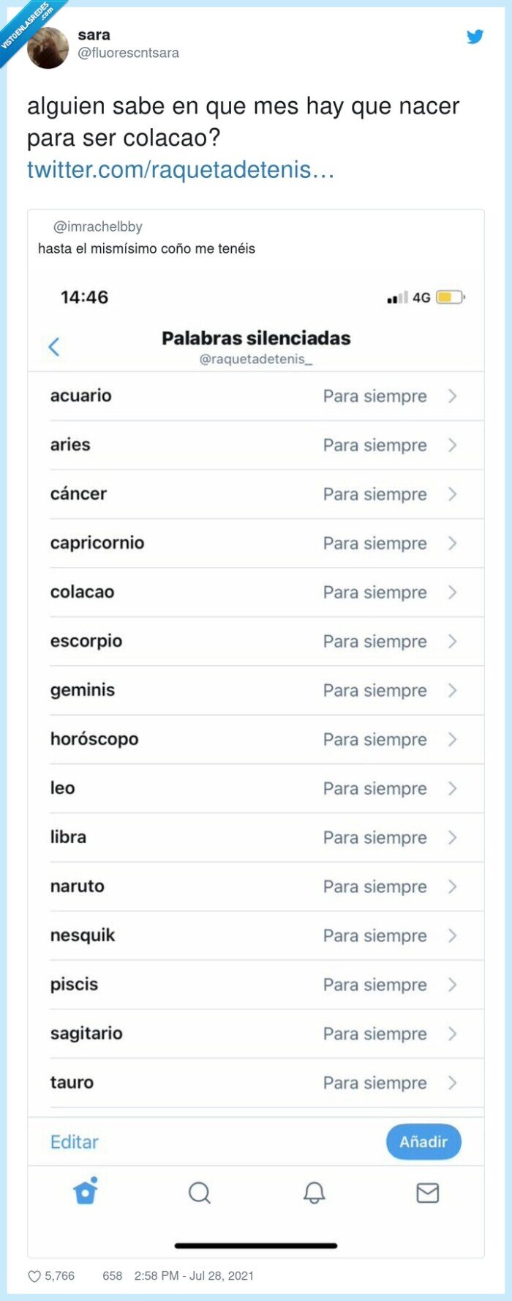The width and height of the screenshot is (512, 1301).
Task: Click the VISTOENLASREDES corner ribbon
Action: 26,26
